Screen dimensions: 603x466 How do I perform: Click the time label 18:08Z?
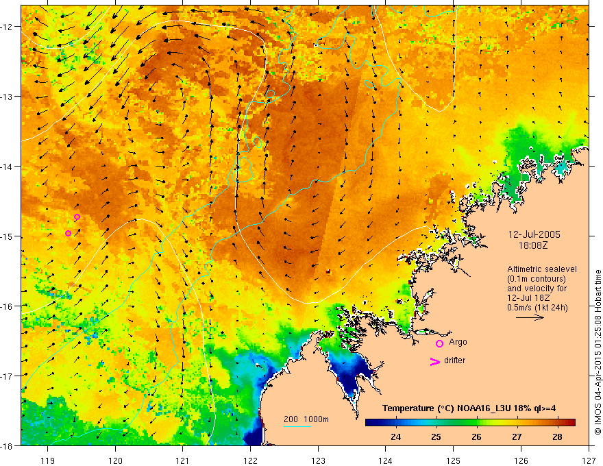(x=533, y=245)
